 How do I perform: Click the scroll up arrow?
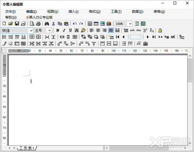pyautogui.click(x=190, y=56)
